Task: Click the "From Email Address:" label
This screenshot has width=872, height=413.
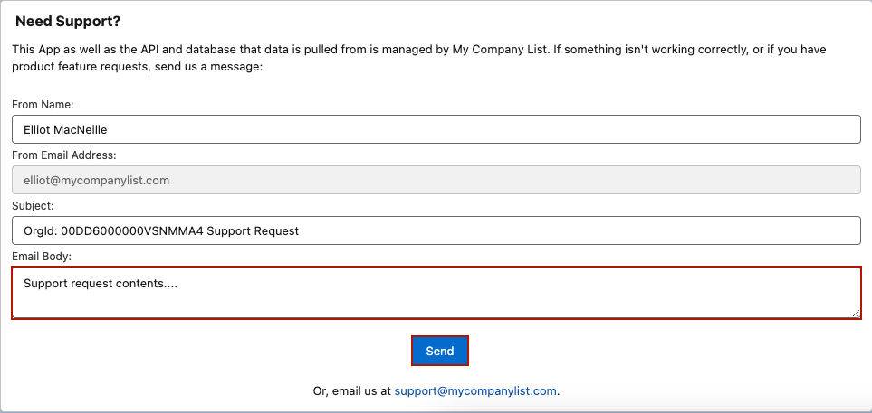Action: tap(64, 155)
